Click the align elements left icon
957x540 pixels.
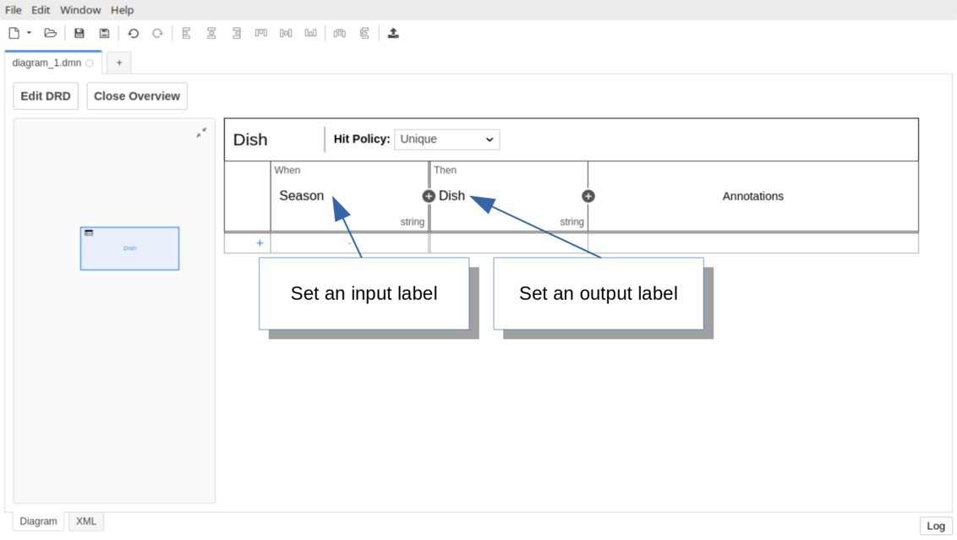(x=187, y=33)
